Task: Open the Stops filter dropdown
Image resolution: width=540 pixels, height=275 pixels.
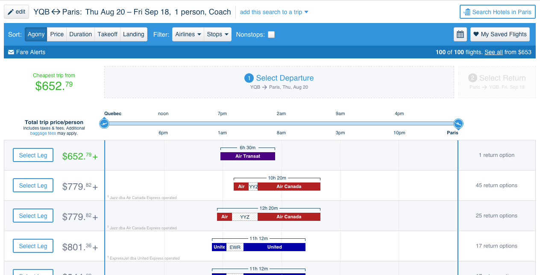Action: tap(217, 35)
